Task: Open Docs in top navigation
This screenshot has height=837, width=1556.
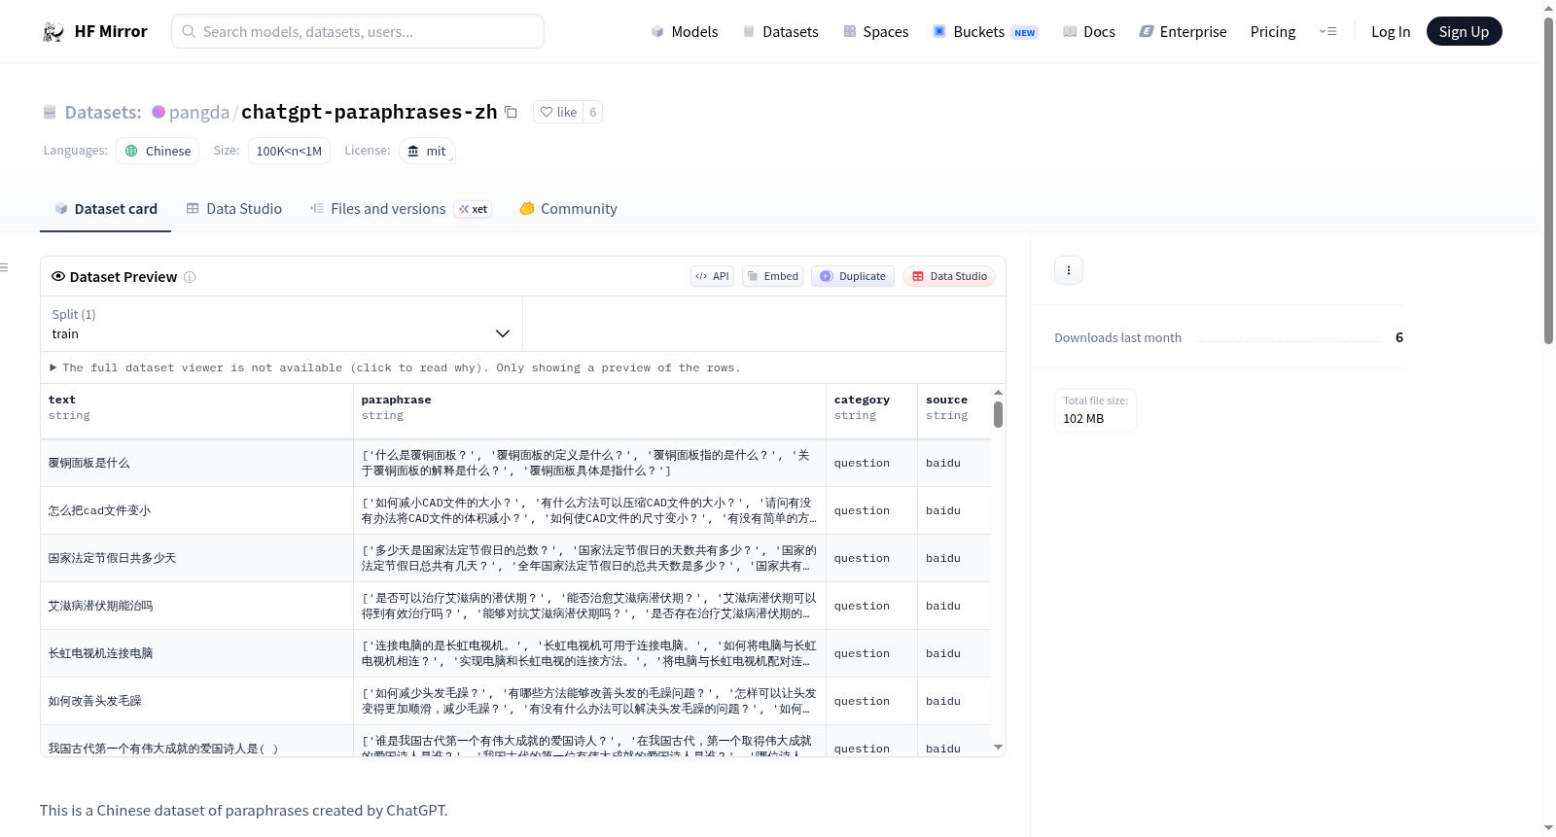Action: click(x=1089, y=32)
